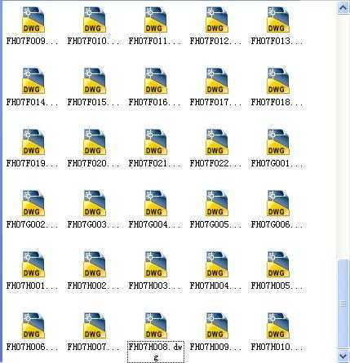This screenshot has height=363, width=350.
Task: Click the FH07H005... file name text
Action: tap(277, 286)
